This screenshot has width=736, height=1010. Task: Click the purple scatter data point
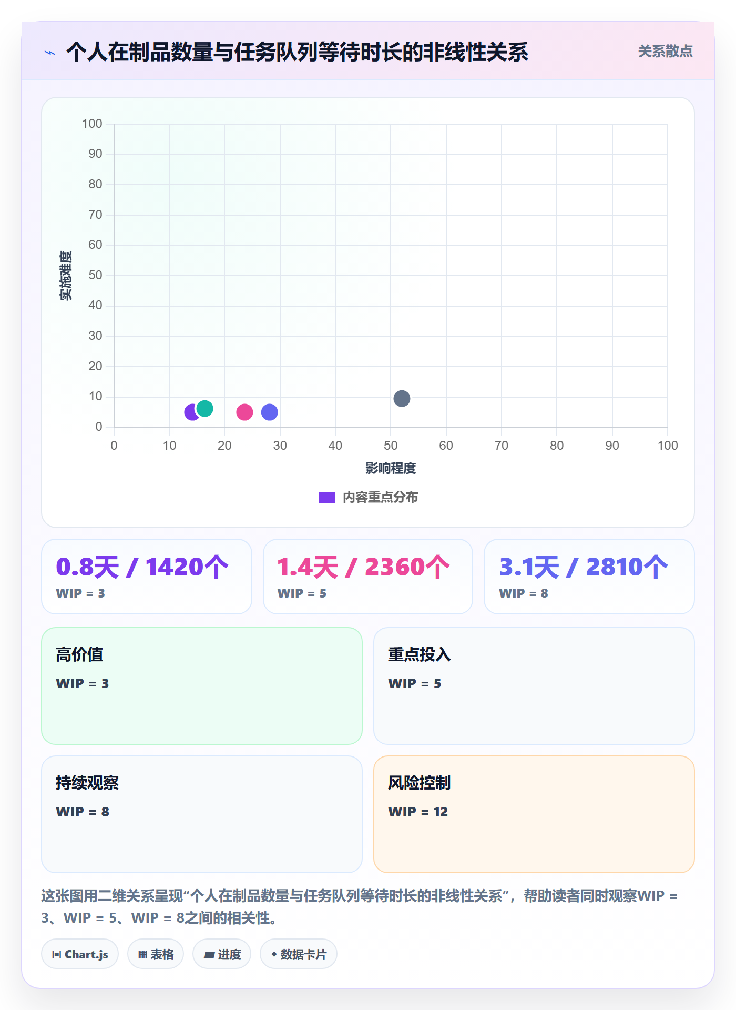[191, 412]
